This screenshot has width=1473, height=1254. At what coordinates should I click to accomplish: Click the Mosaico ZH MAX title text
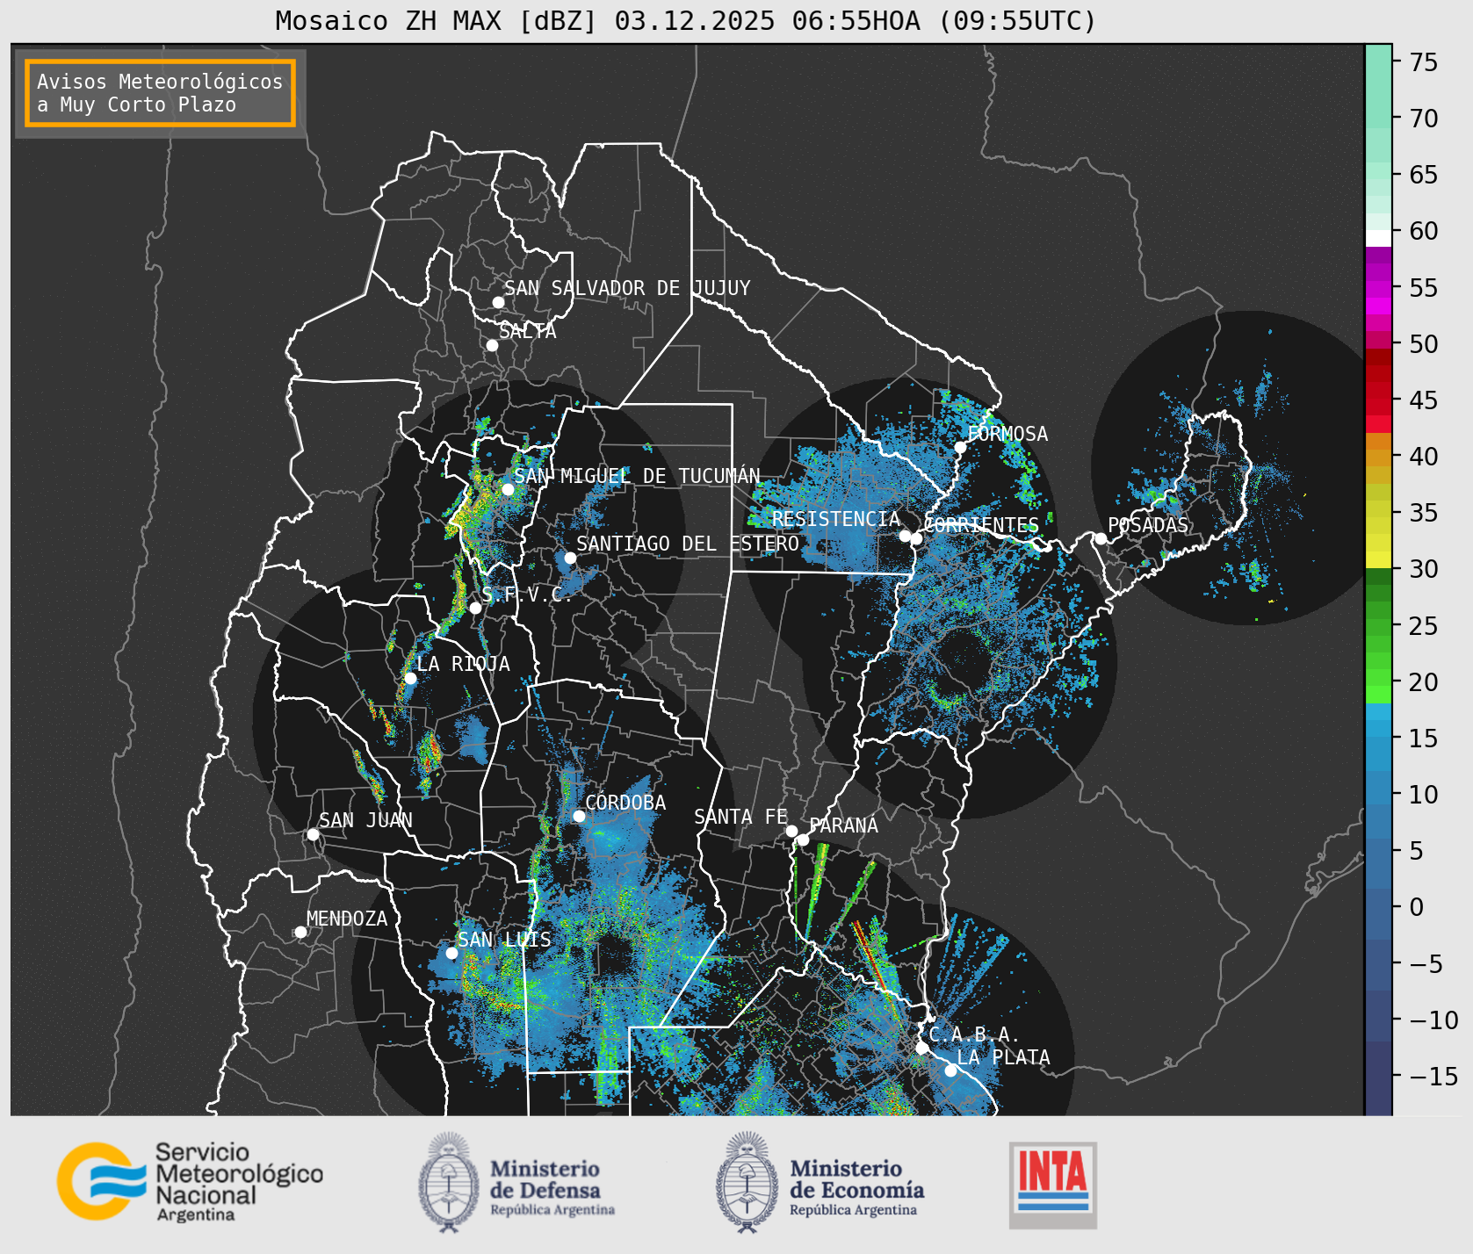(686, 20)
